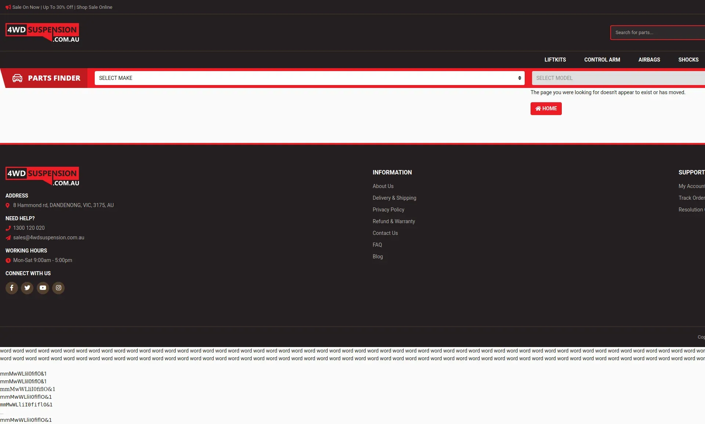The height and width of the screenshot is (424, 705).
Task: Click the Parts Finder car icon
Action: pyautogui.click(x=17, y=78)
